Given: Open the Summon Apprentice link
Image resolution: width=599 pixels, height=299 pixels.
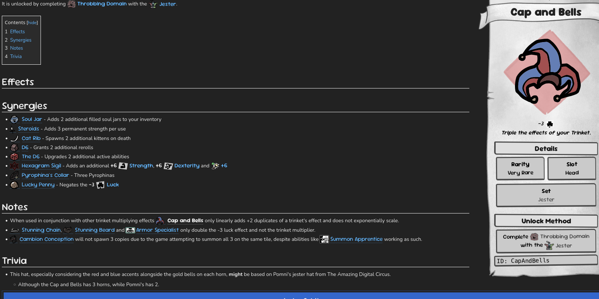Looking at the screenshot, I should [356, 239].
